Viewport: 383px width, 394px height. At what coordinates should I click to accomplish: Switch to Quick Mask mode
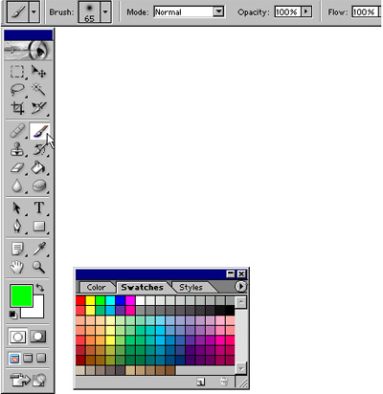pos(38,337)
